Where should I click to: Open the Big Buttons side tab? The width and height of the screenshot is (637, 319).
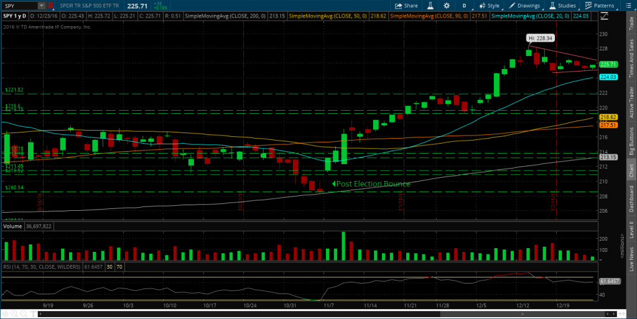pyautogui.click(x=631, y=141)
